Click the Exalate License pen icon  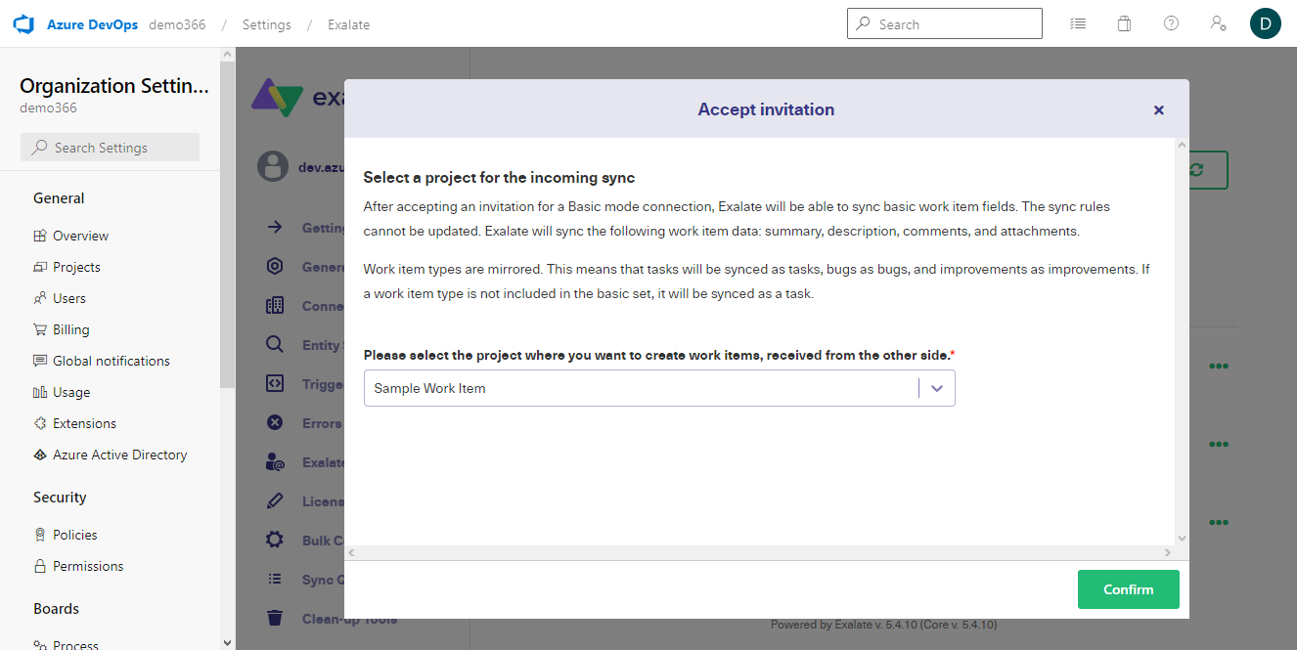click(x=275, y=500)
